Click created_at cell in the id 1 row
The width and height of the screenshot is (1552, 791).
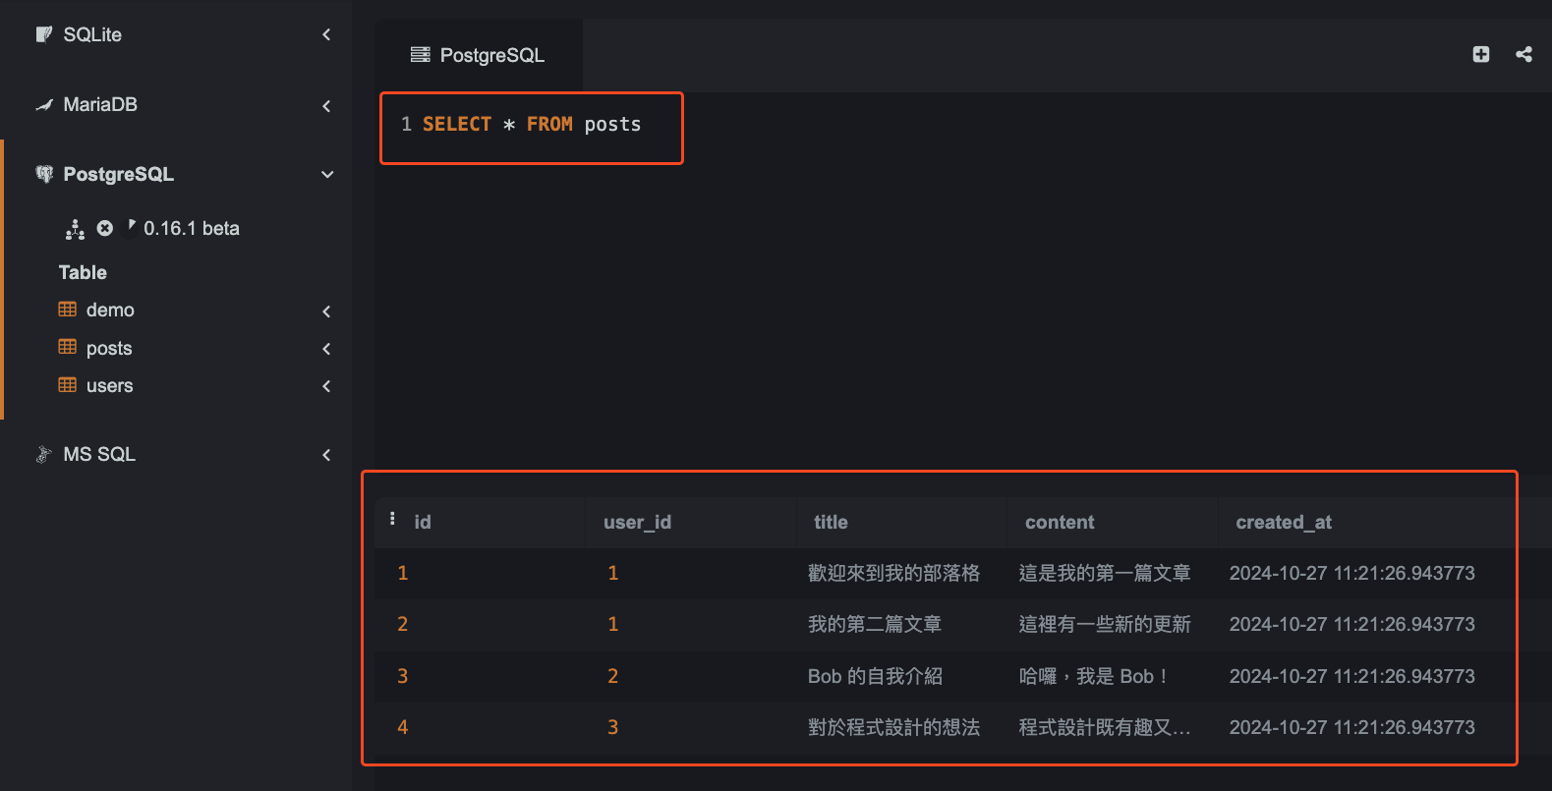(1351, 573)
